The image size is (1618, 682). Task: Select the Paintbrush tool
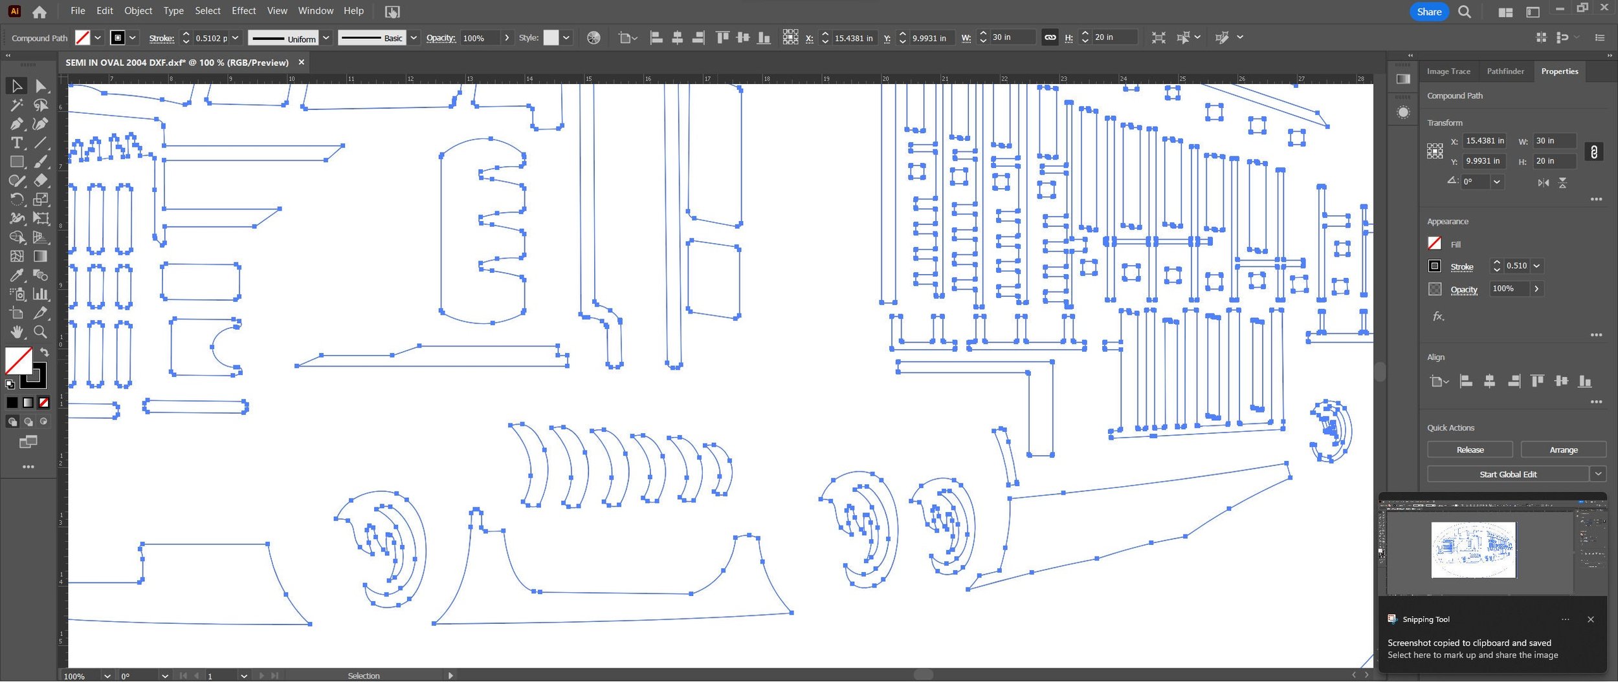[41, 162]
